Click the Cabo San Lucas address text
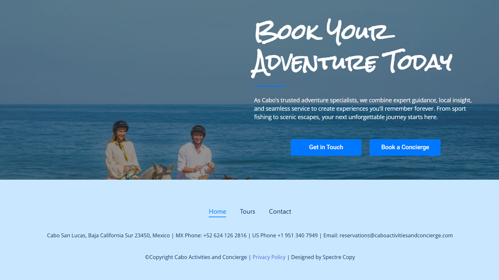 tap(108, 236)
